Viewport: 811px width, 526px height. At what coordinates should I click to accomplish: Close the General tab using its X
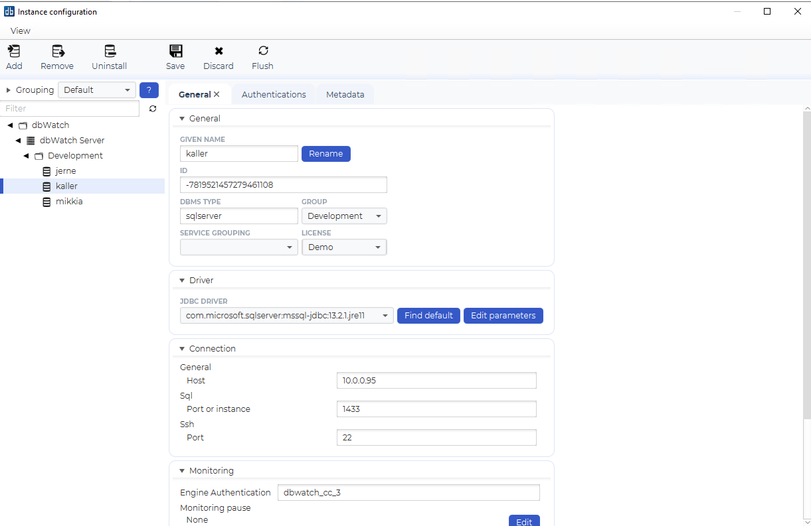[x=217, y=95]
